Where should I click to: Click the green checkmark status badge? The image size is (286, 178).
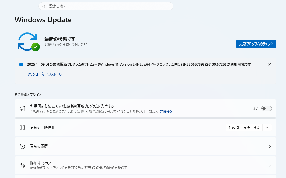pos(36,47)
